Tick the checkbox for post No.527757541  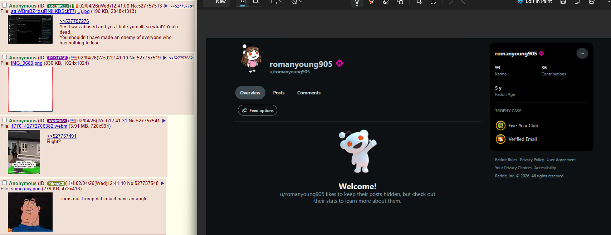tap(5, 120)
